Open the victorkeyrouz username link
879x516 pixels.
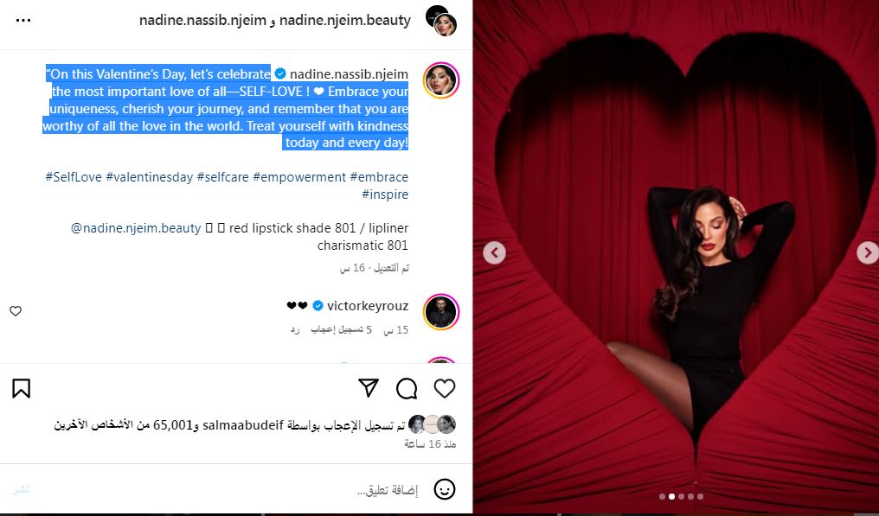[368, 306]
